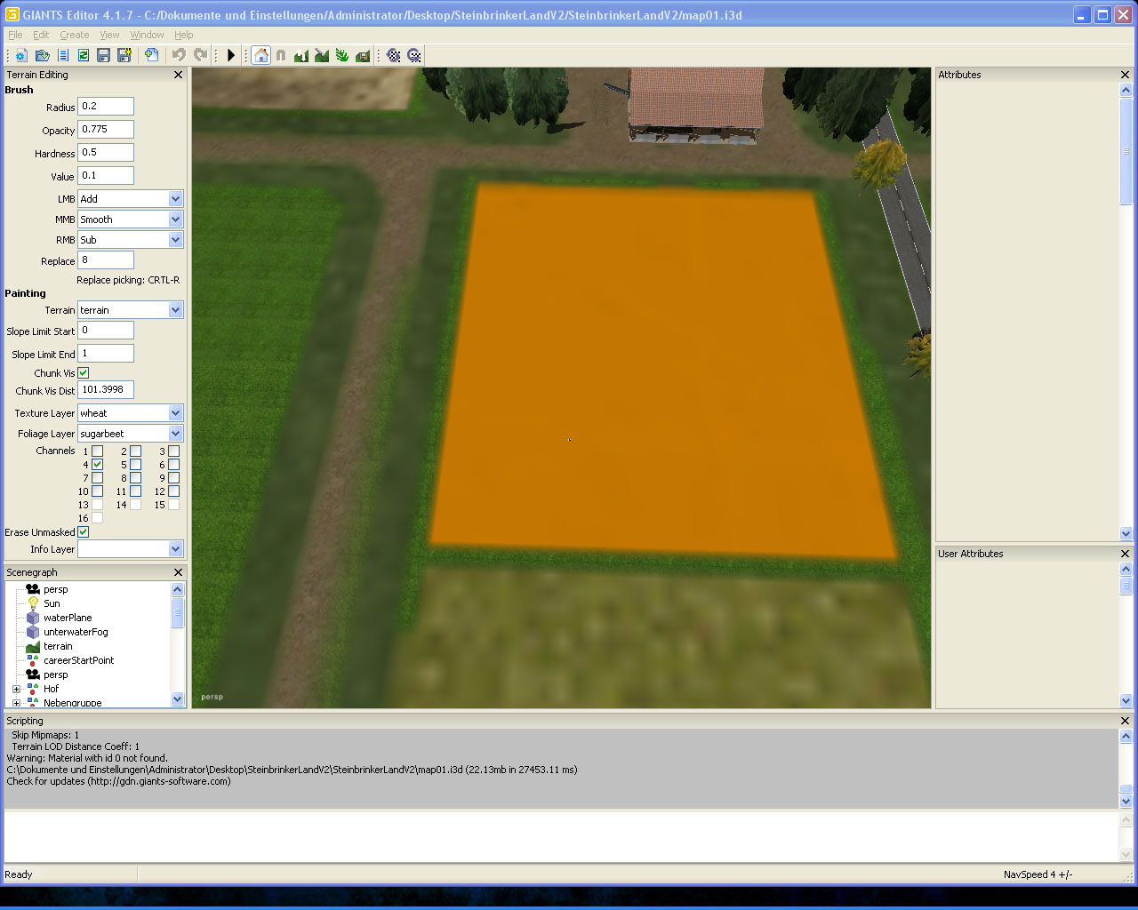Click the brush Radius input field

[x=105, y=107]
